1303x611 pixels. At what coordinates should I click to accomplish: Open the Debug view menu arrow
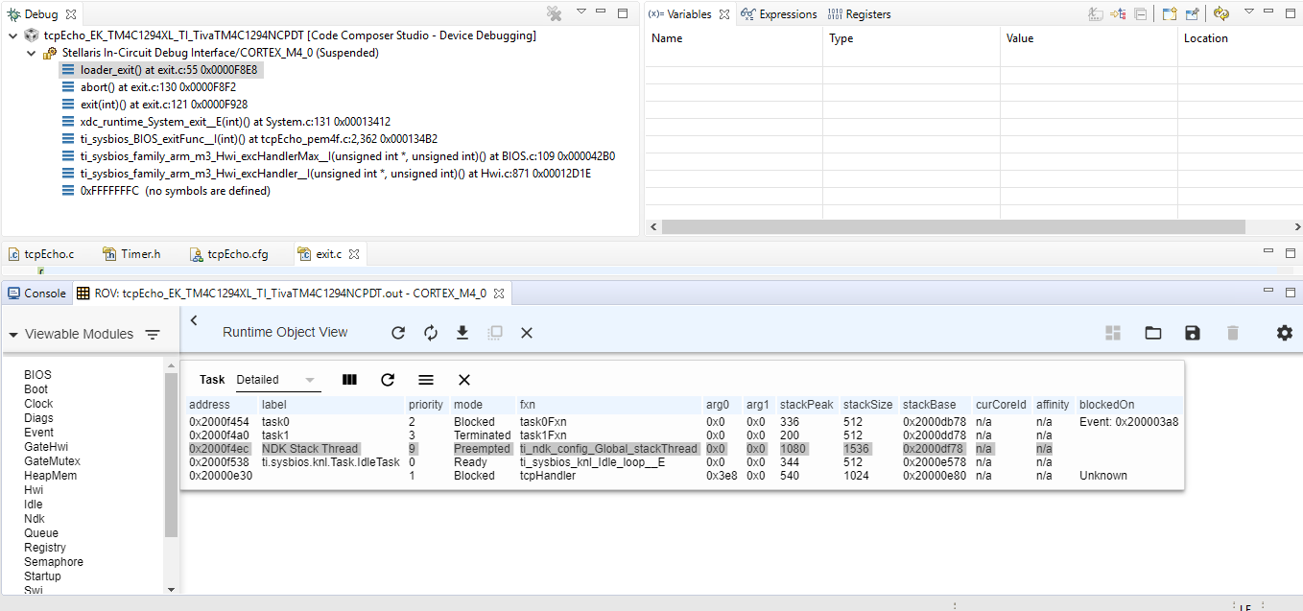tap(581, 13)
